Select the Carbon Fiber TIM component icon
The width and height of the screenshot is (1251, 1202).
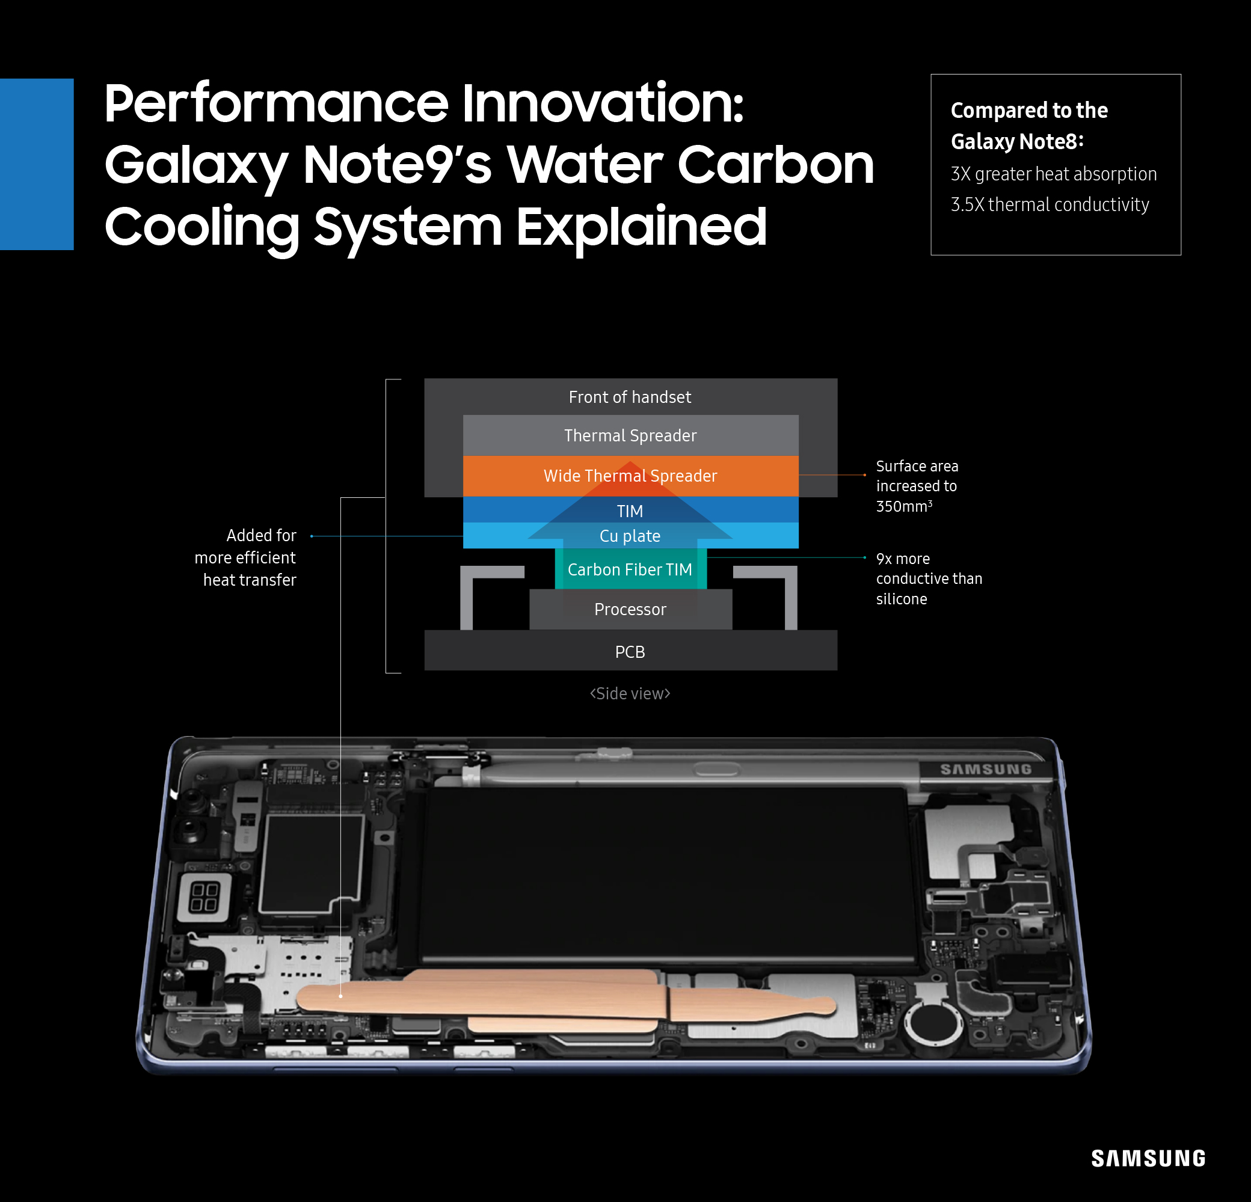(630, 569)
